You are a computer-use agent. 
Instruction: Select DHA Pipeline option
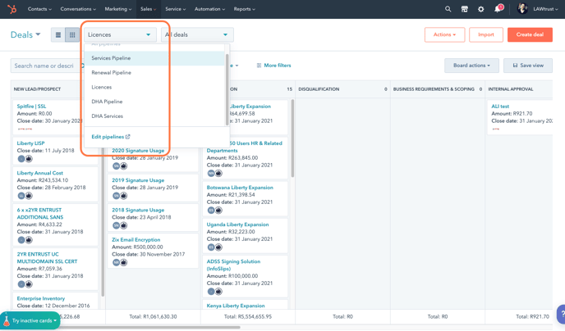point(154,102)
